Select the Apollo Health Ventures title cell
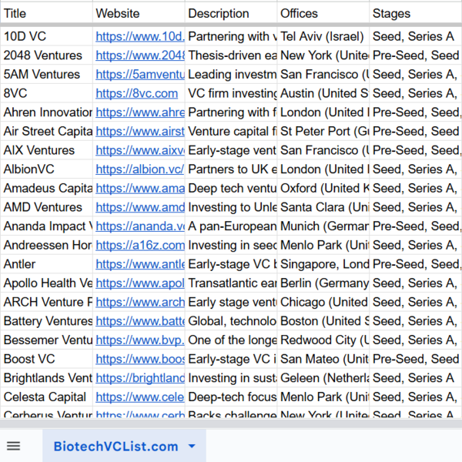This screenshot has width=462, height=462. pos(46,283)
